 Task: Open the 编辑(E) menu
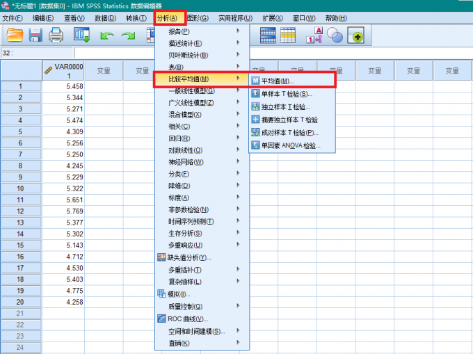[43, 18]
